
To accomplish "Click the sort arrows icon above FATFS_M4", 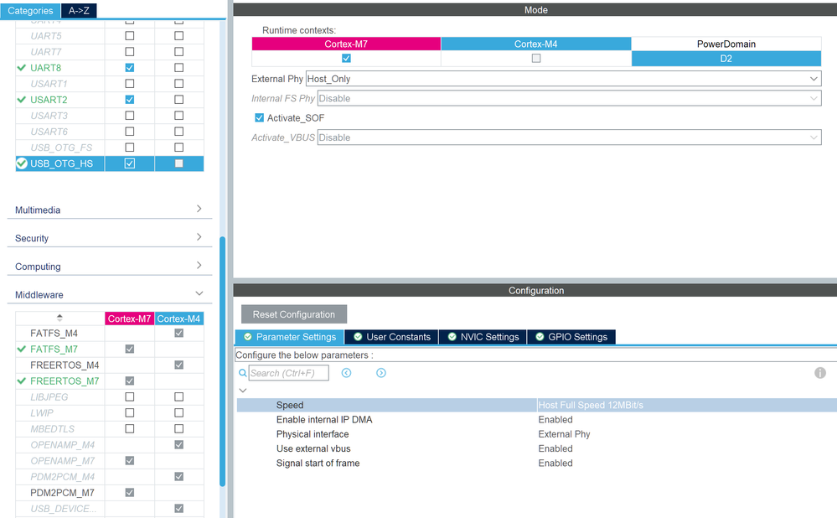I will (x=59, y=318).
